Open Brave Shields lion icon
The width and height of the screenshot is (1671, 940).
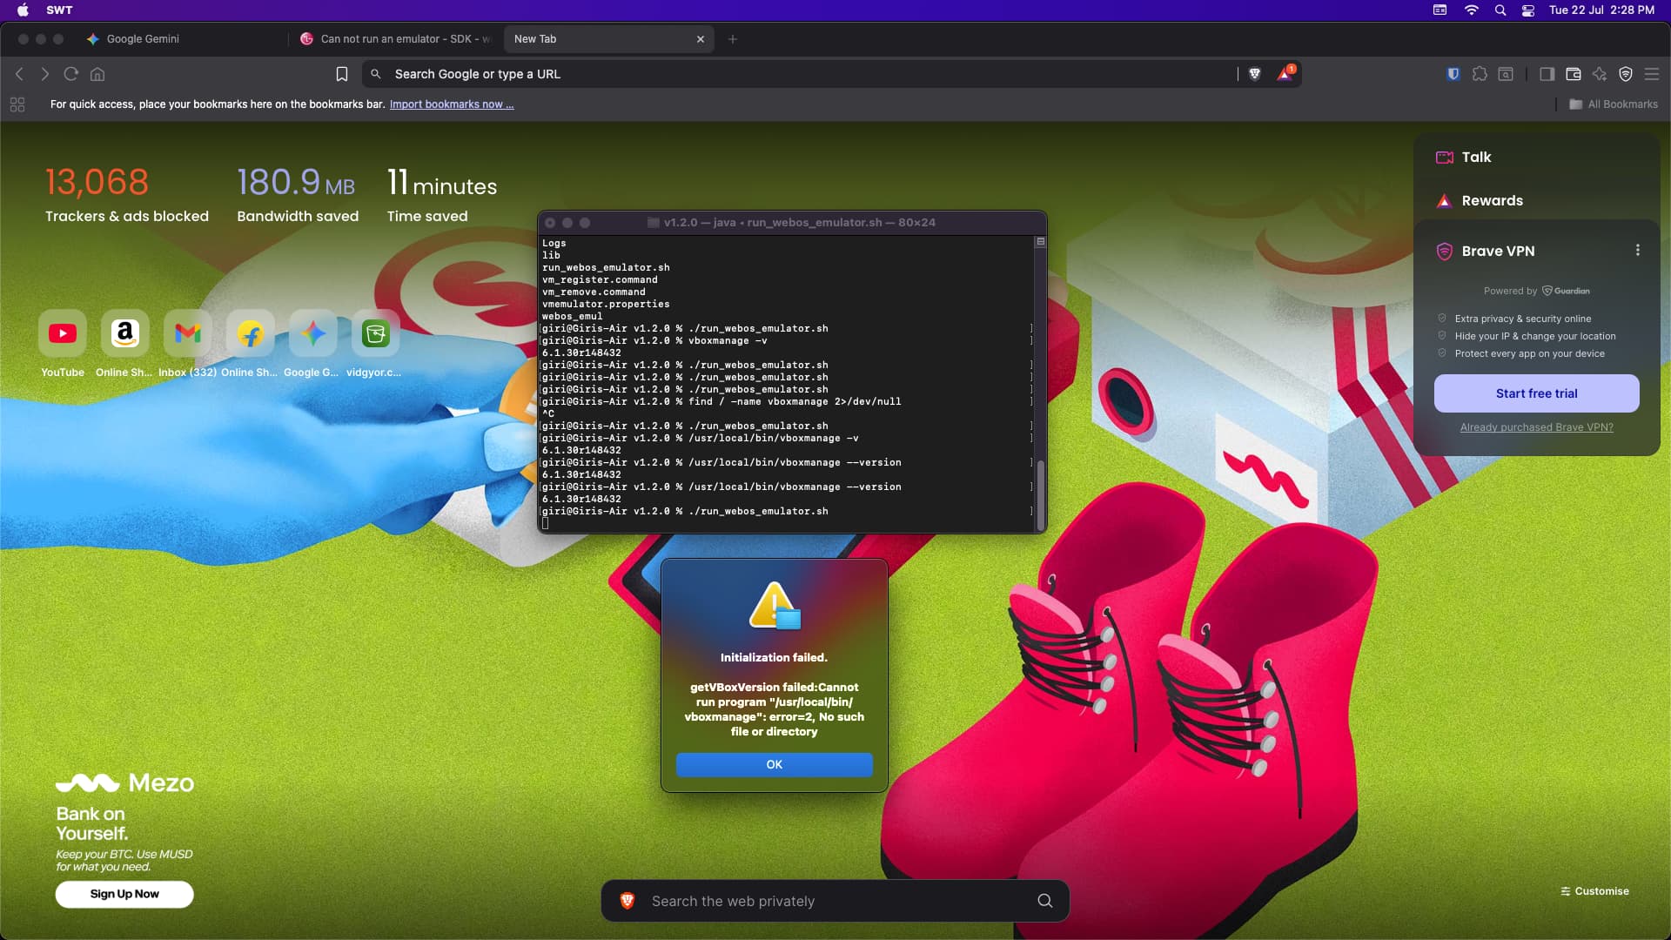(1254, 74)
